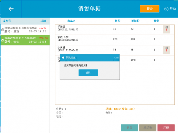178x133 pixels.
Task: Click the ¥28 sale price of 拿铁
Action: [x=115, y=39]
